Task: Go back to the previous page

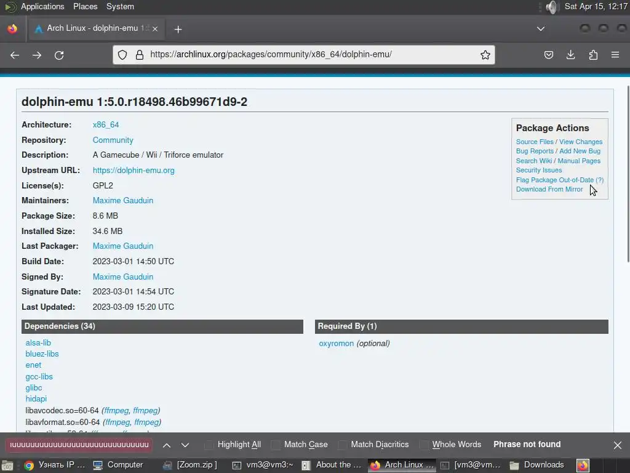Action: point(15,55)
